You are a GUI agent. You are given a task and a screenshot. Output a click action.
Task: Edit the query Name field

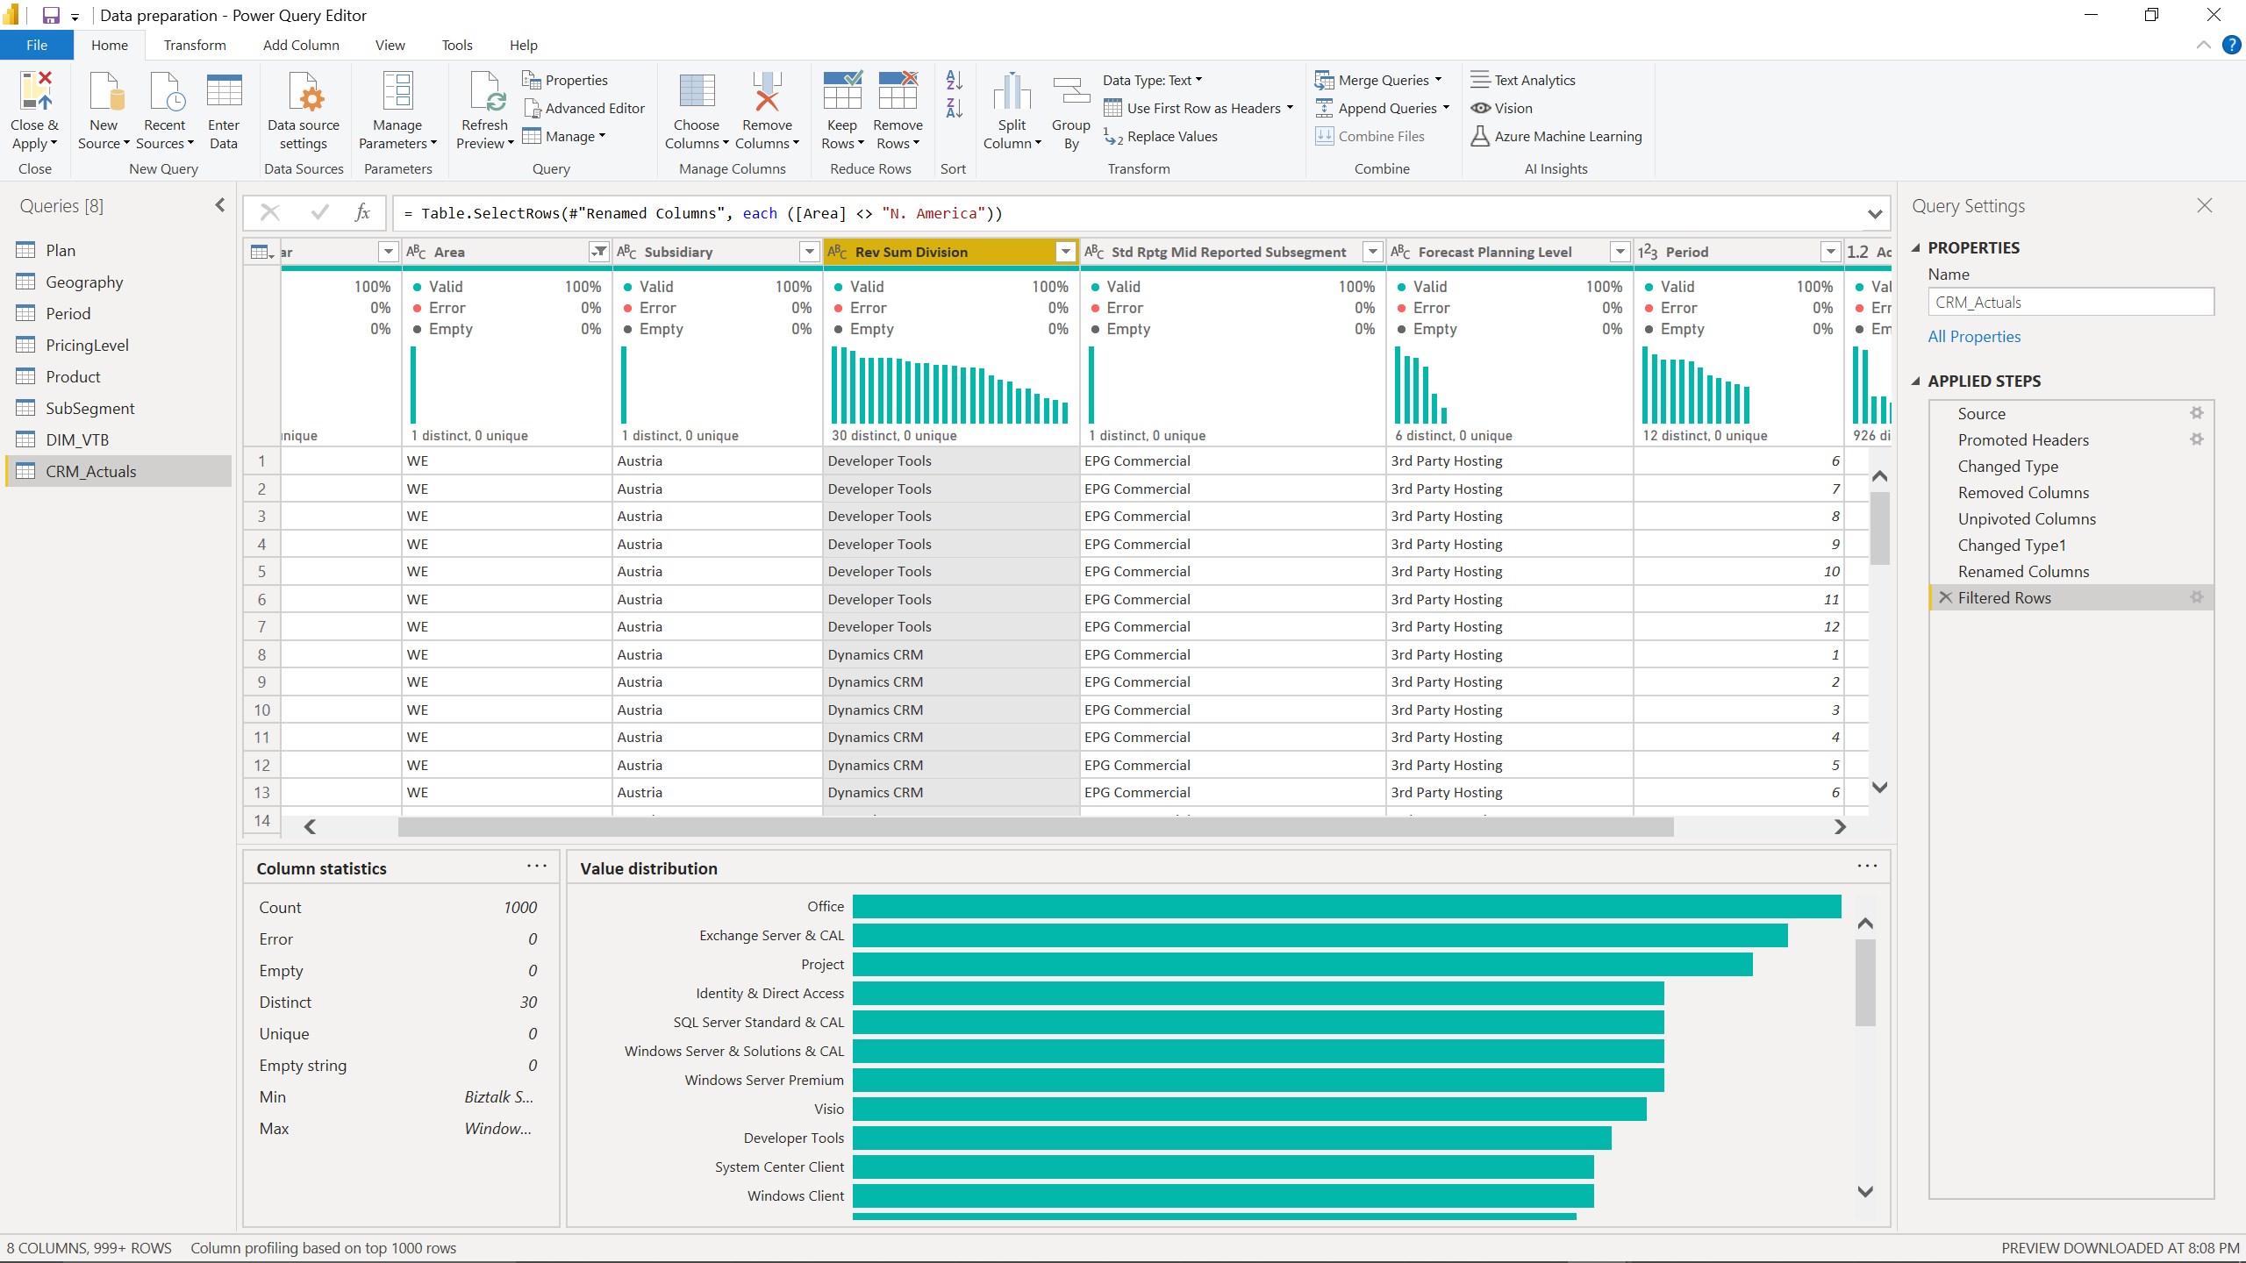tap(2070, 302)
